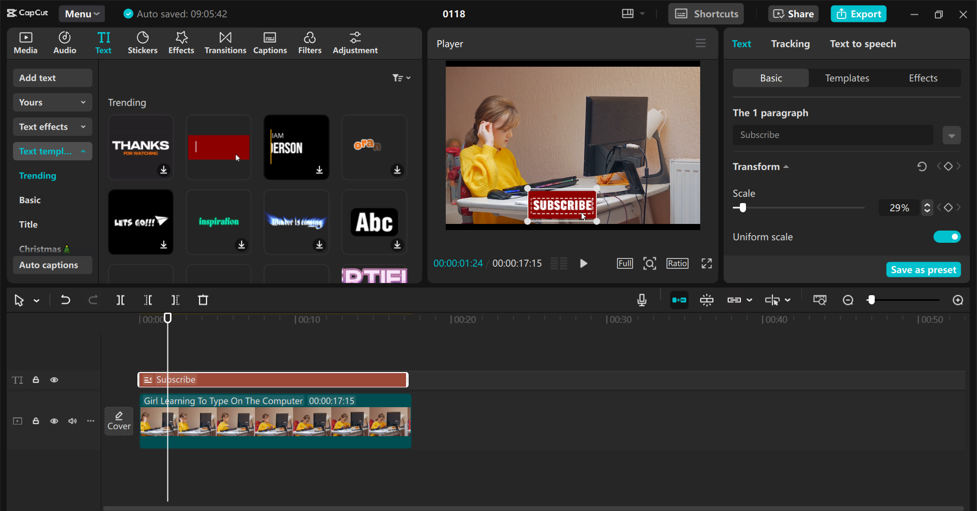Screen dimensions: 977x511
Task: Click the player fullscreen expand icon
Action: tap(707, 263)
